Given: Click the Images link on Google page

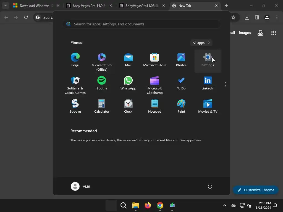Looking at the screenshot, I should point(245,33).
